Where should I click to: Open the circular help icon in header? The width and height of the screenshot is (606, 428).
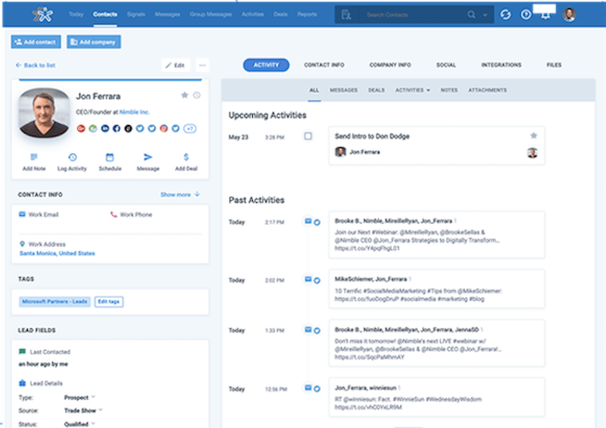(x=526, y=14)
